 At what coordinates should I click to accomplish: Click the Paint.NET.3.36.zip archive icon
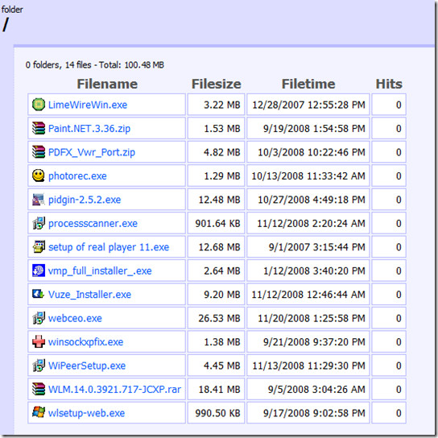pyautogui.click(x=39, y=128)
